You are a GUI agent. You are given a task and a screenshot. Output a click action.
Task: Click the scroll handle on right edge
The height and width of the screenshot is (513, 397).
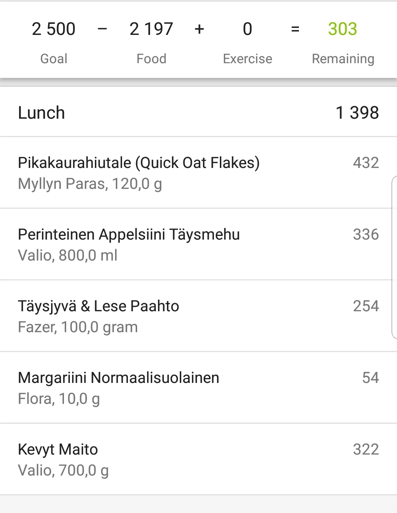[394, 257]
